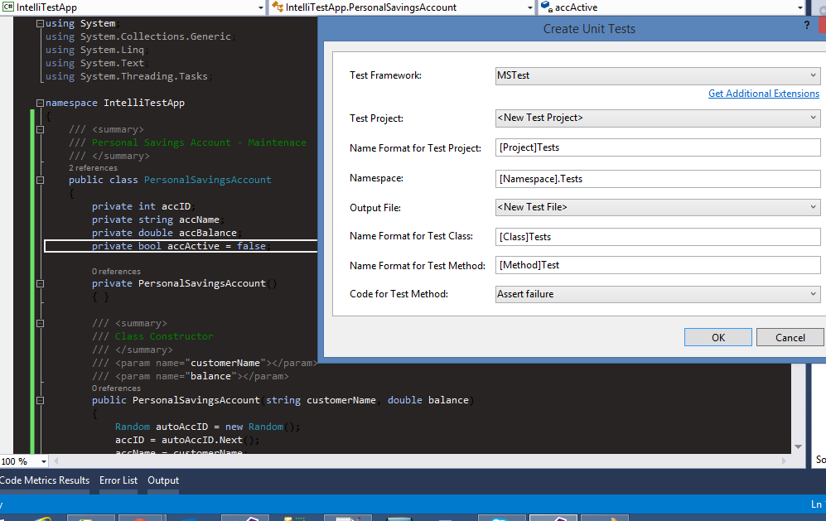The width and height of the screenshot is (826, 521).
Task: Click the 'using System.Linq' line
Action: (98, 50)
